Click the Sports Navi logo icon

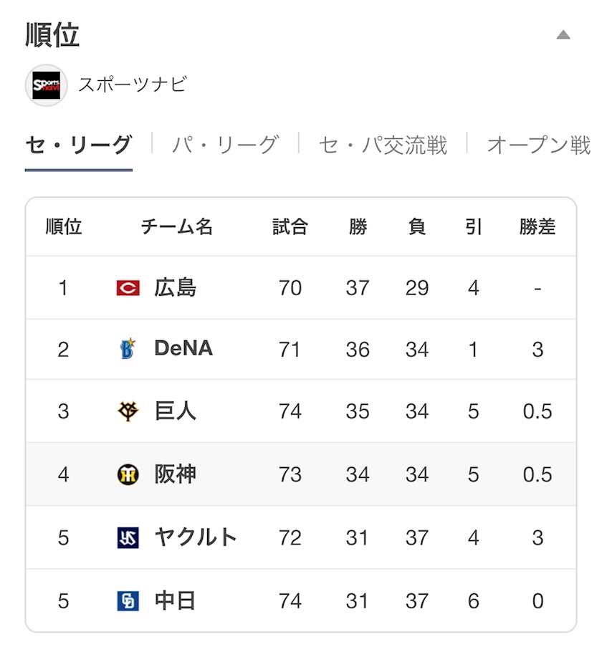click(x=46, y=85)
